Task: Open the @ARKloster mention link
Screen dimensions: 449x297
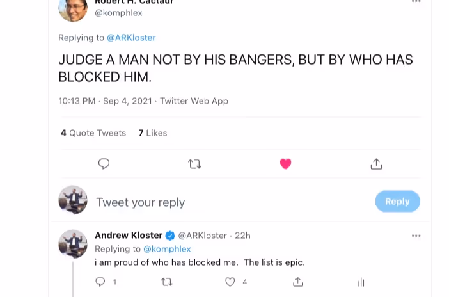Action: (x=131, y=38)
